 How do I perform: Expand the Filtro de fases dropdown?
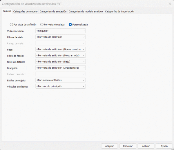pos(60,55)
